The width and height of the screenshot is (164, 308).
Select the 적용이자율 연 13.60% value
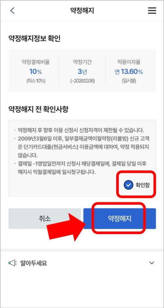pos(129,72)
